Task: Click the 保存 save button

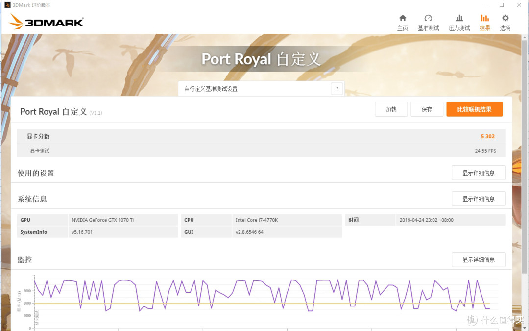Action: pyautogui.click(x=427, y=109)
